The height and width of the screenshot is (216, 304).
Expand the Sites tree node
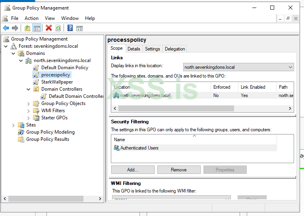pyautogui.click(x=14, y=125)
